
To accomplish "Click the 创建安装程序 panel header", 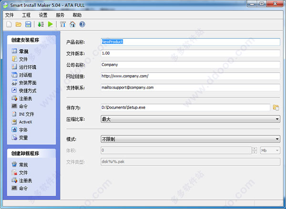I will pyautogui.click(x=31, y=40).
